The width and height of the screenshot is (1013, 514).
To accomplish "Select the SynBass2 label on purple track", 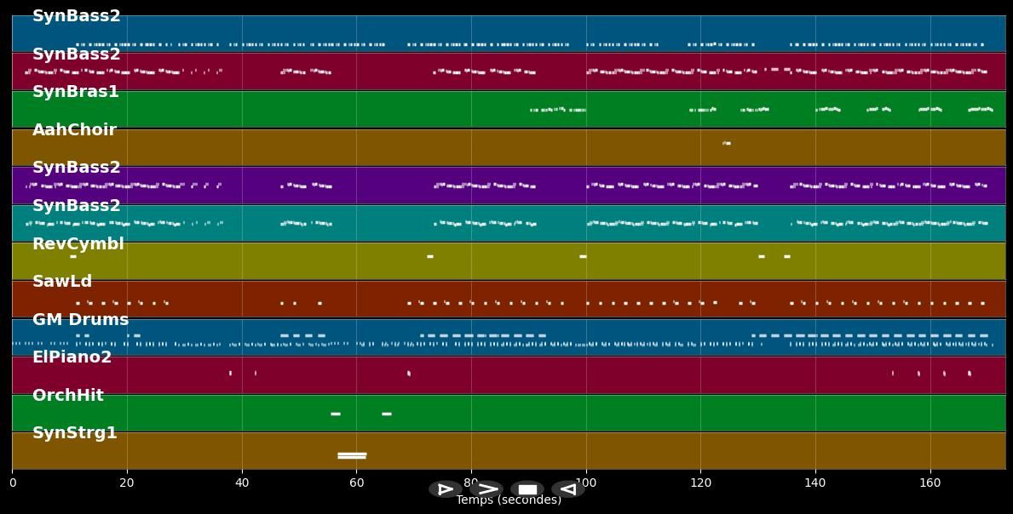I will tap(77, 168).
